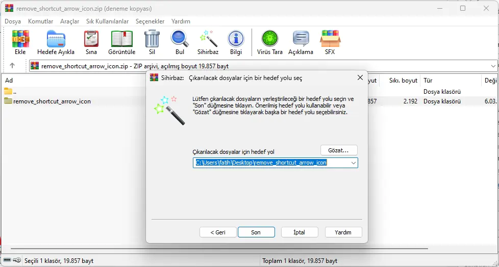
Task: Expand the archive address bar dropdown
Action: [493, 66]
